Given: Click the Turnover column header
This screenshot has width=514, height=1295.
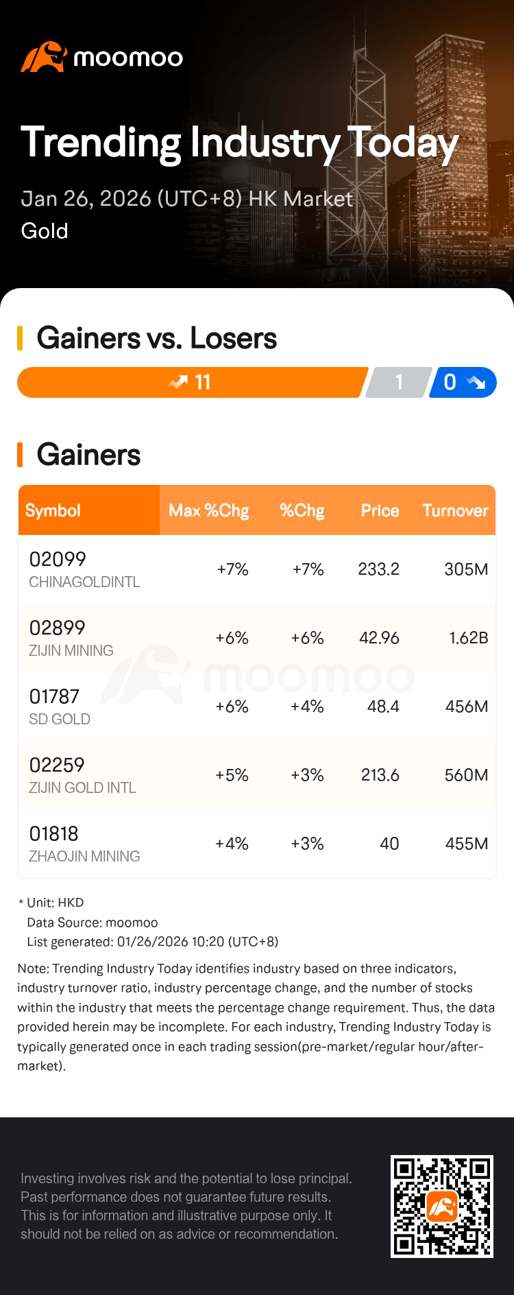Looking at the screenshot, I should coord(456,510).
